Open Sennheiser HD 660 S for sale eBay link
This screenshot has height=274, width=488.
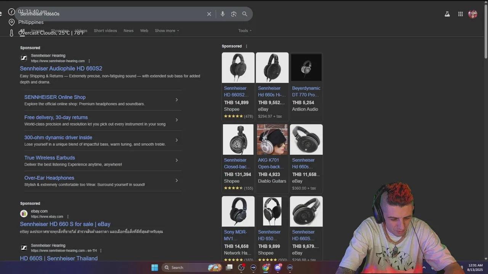[x=65, y=224]
